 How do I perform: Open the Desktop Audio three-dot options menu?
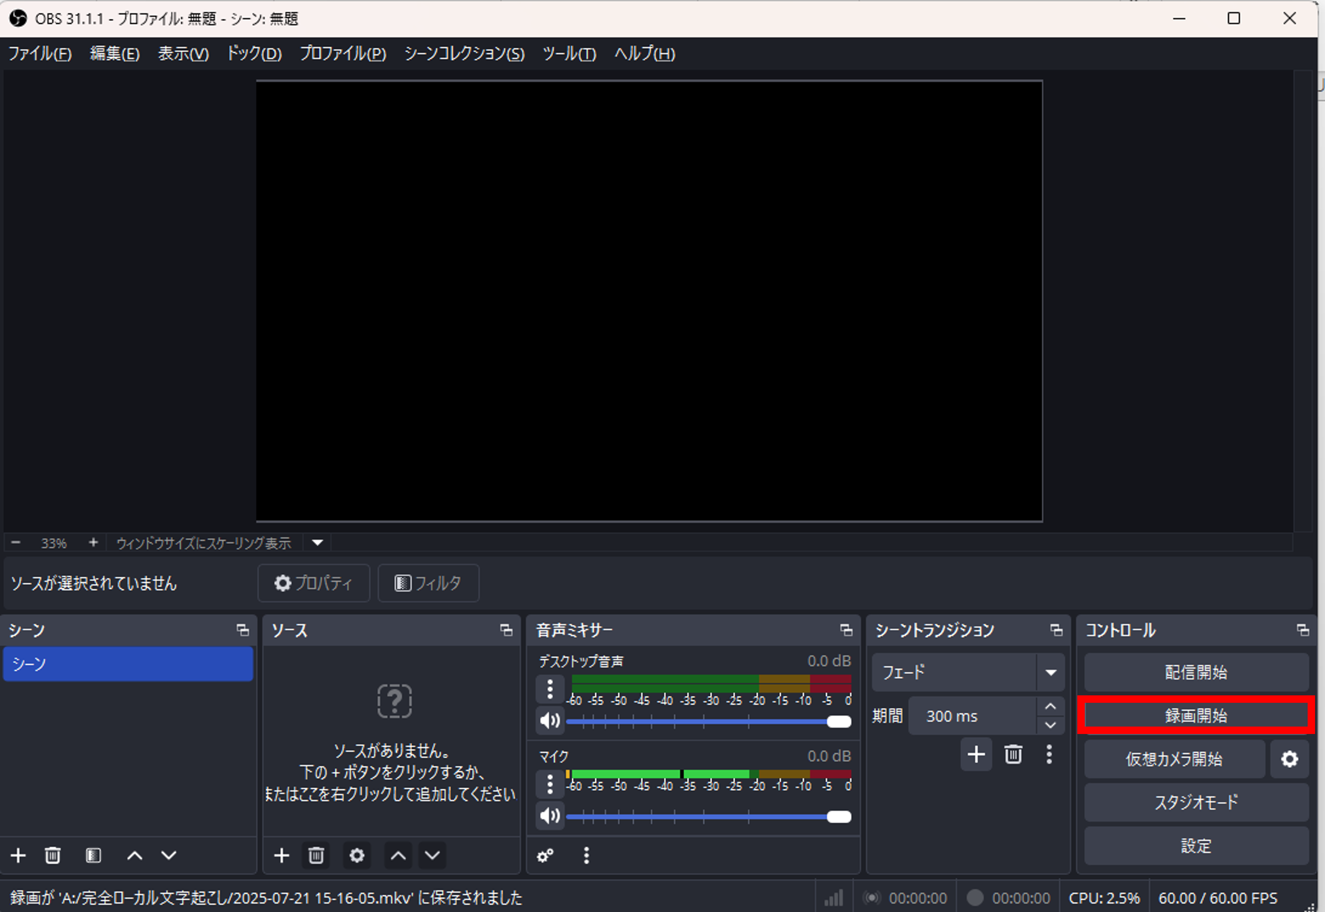pyautogui.click(x=549, y=689)
